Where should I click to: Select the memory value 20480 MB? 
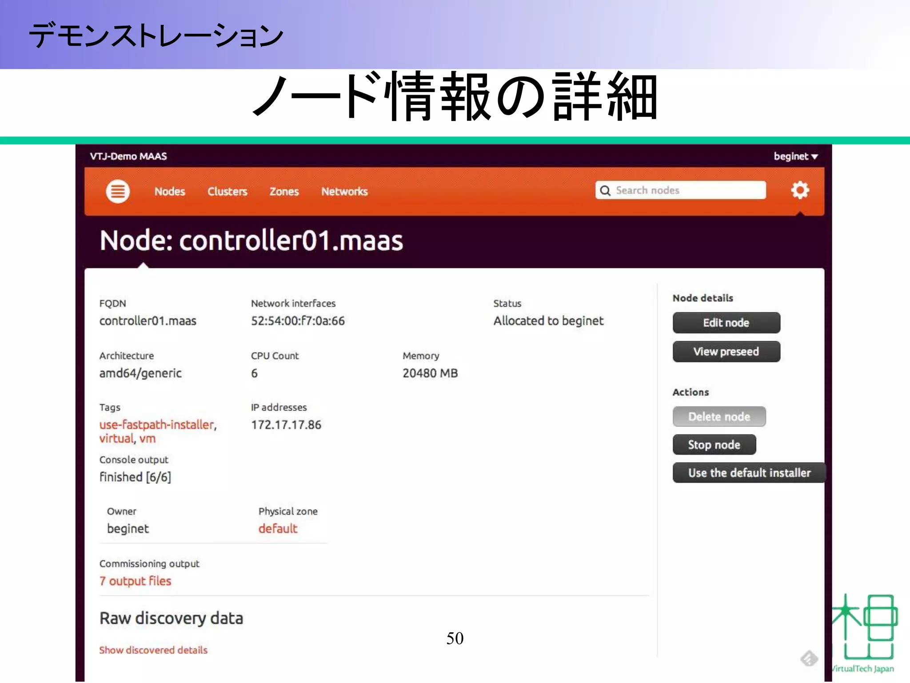430,373
